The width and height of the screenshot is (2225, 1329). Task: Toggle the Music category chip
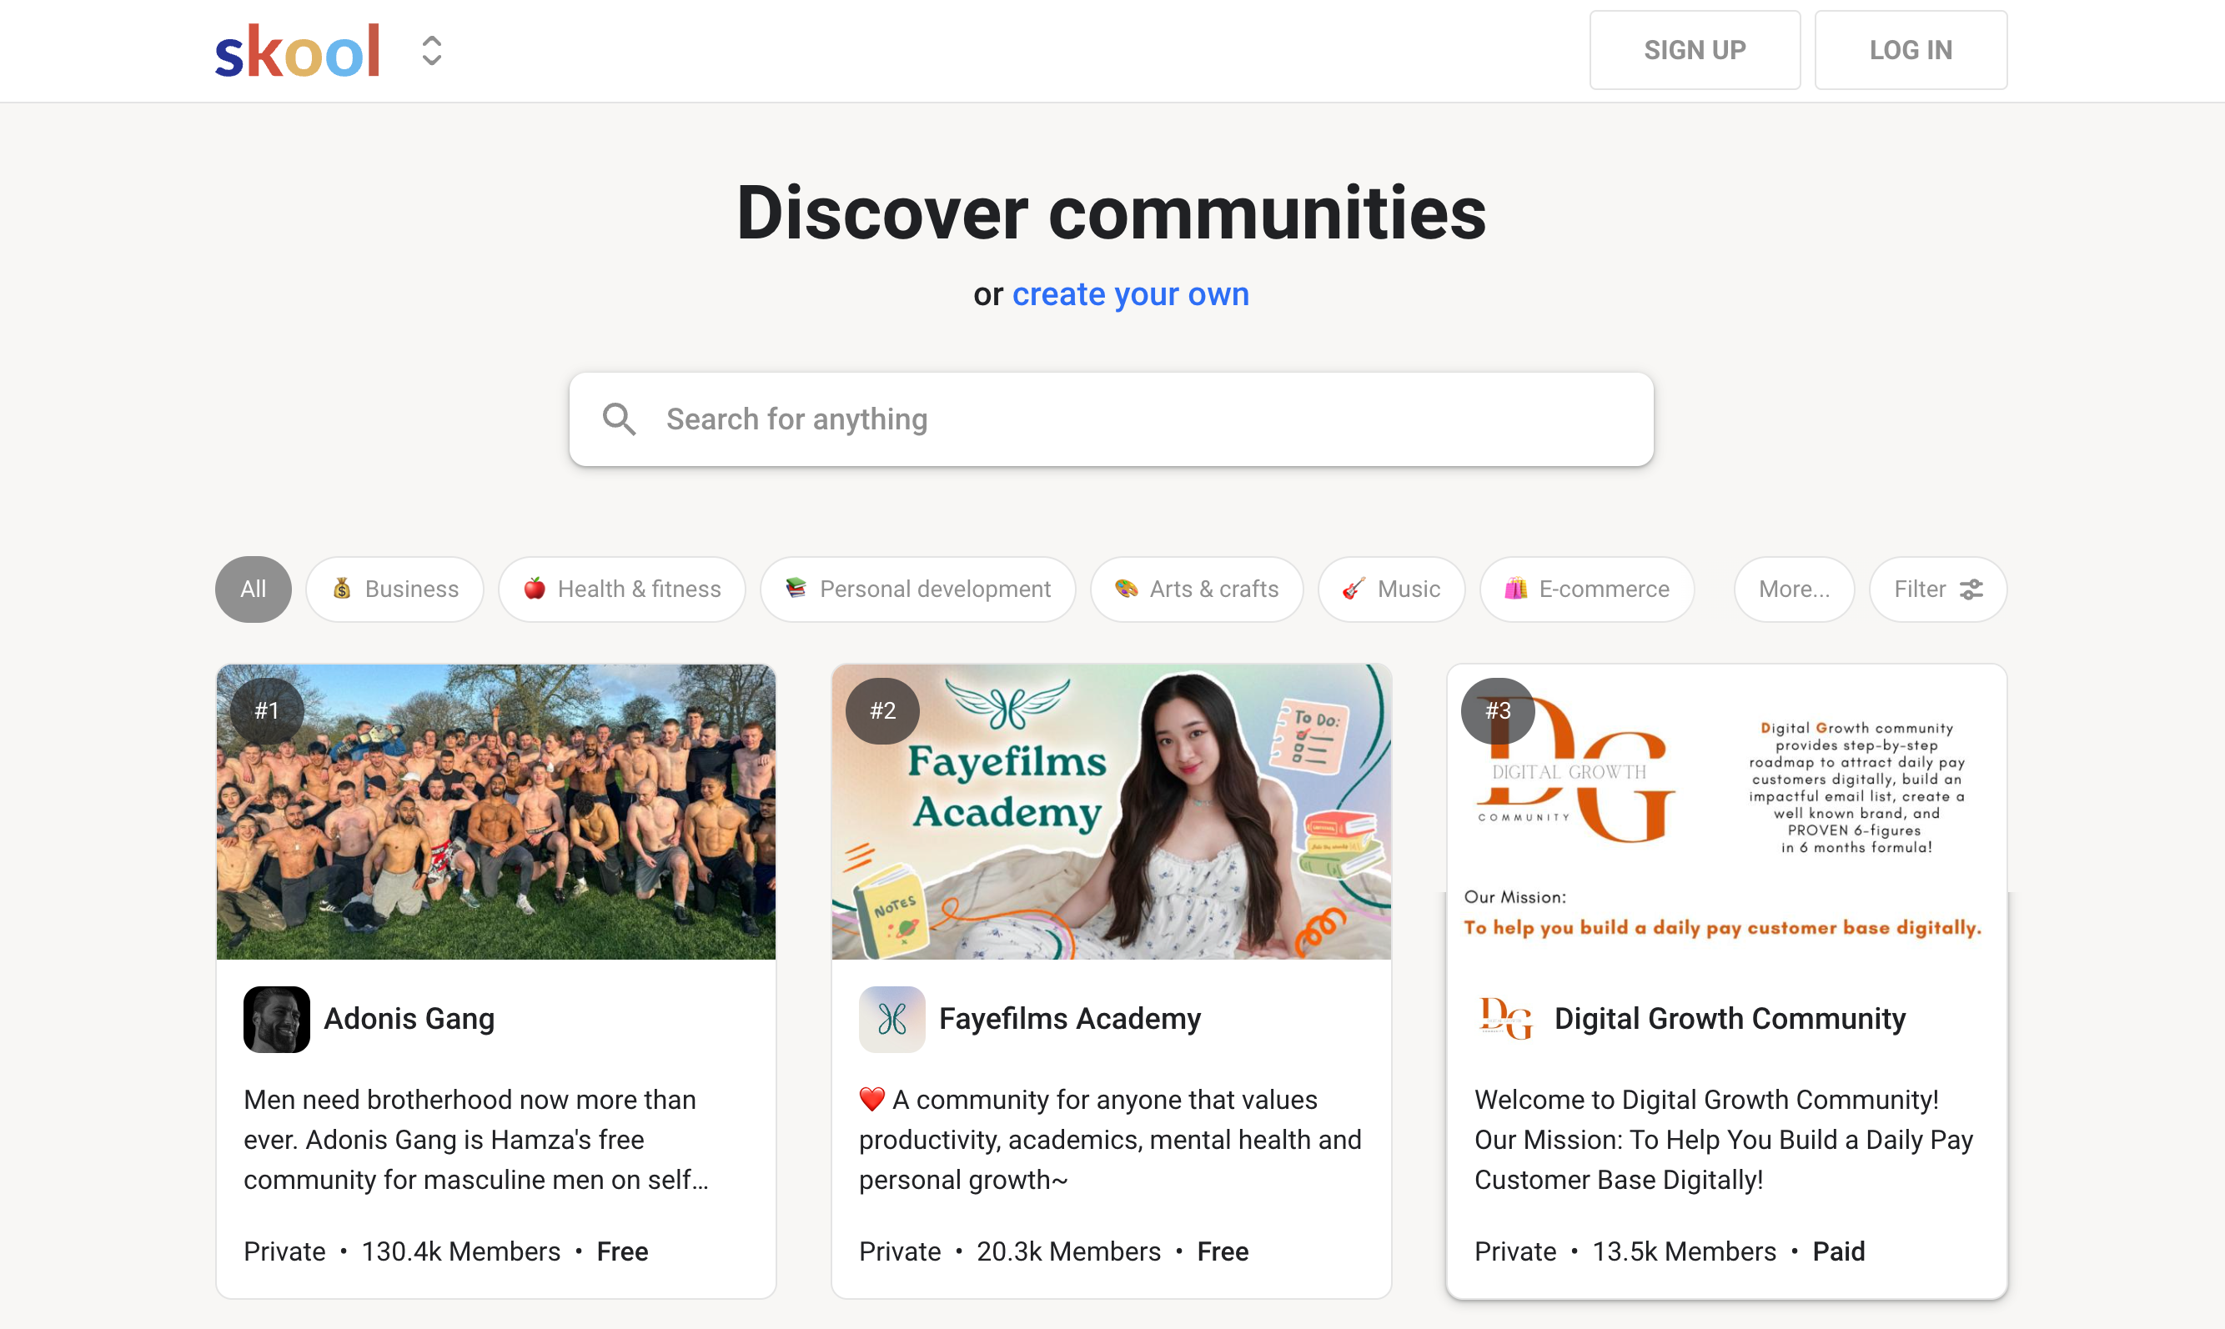pos(1391,589)
